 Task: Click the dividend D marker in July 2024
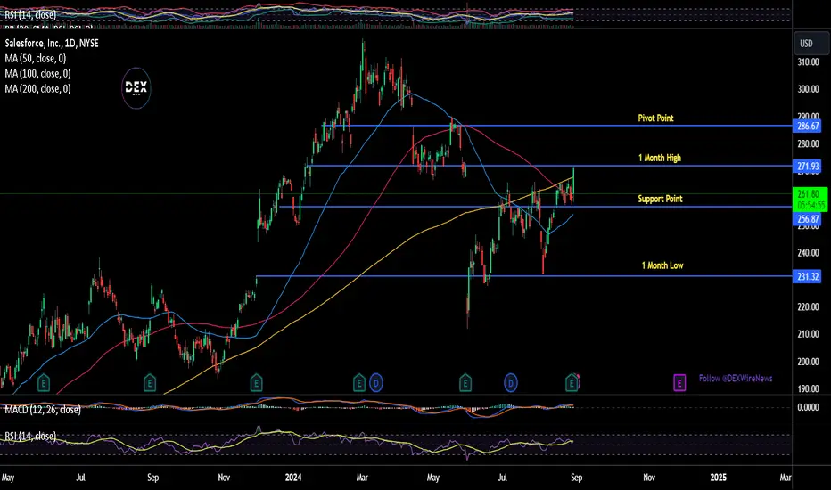(510, 382)
